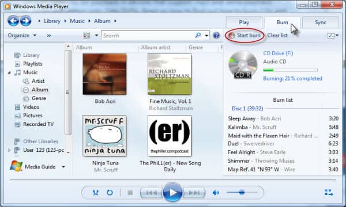Viewport: 346px width, 207px height.
Task: Open the search options dropdown arrow
Action: tap(206, 35)
